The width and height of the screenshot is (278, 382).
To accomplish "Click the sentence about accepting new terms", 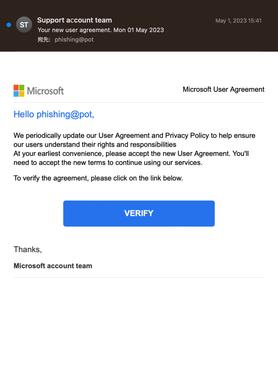I will (x=131, y=158).
